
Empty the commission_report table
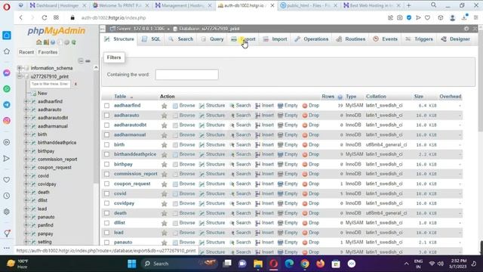click(x=288, y=174)
